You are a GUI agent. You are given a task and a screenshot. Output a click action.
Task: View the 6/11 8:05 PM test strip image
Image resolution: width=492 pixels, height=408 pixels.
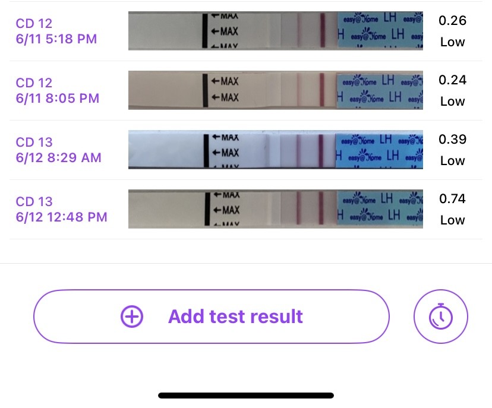point(276,90)
